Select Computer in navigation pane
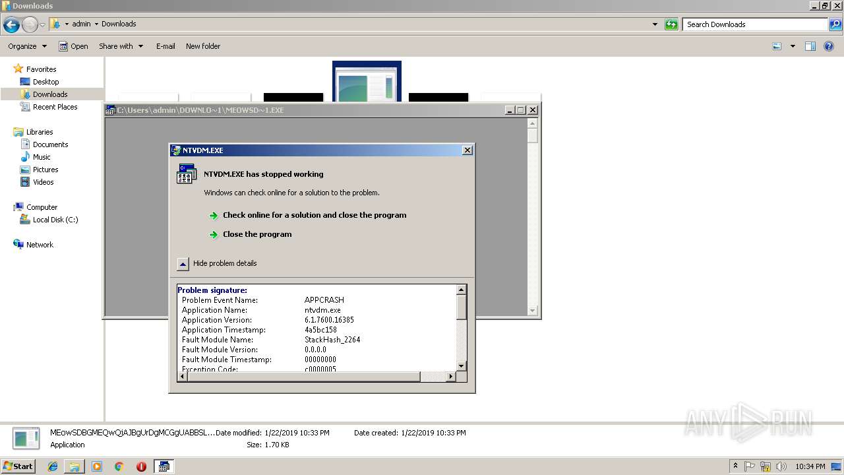 point(42,207)
